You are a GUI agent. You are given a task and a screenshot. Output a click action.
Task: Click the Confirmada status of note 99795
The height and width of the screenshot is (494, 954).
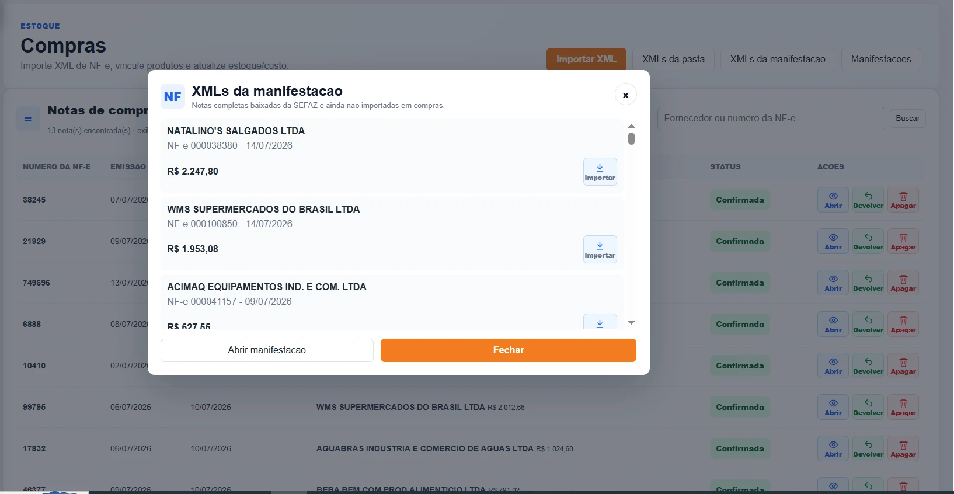tap(740, 407)
